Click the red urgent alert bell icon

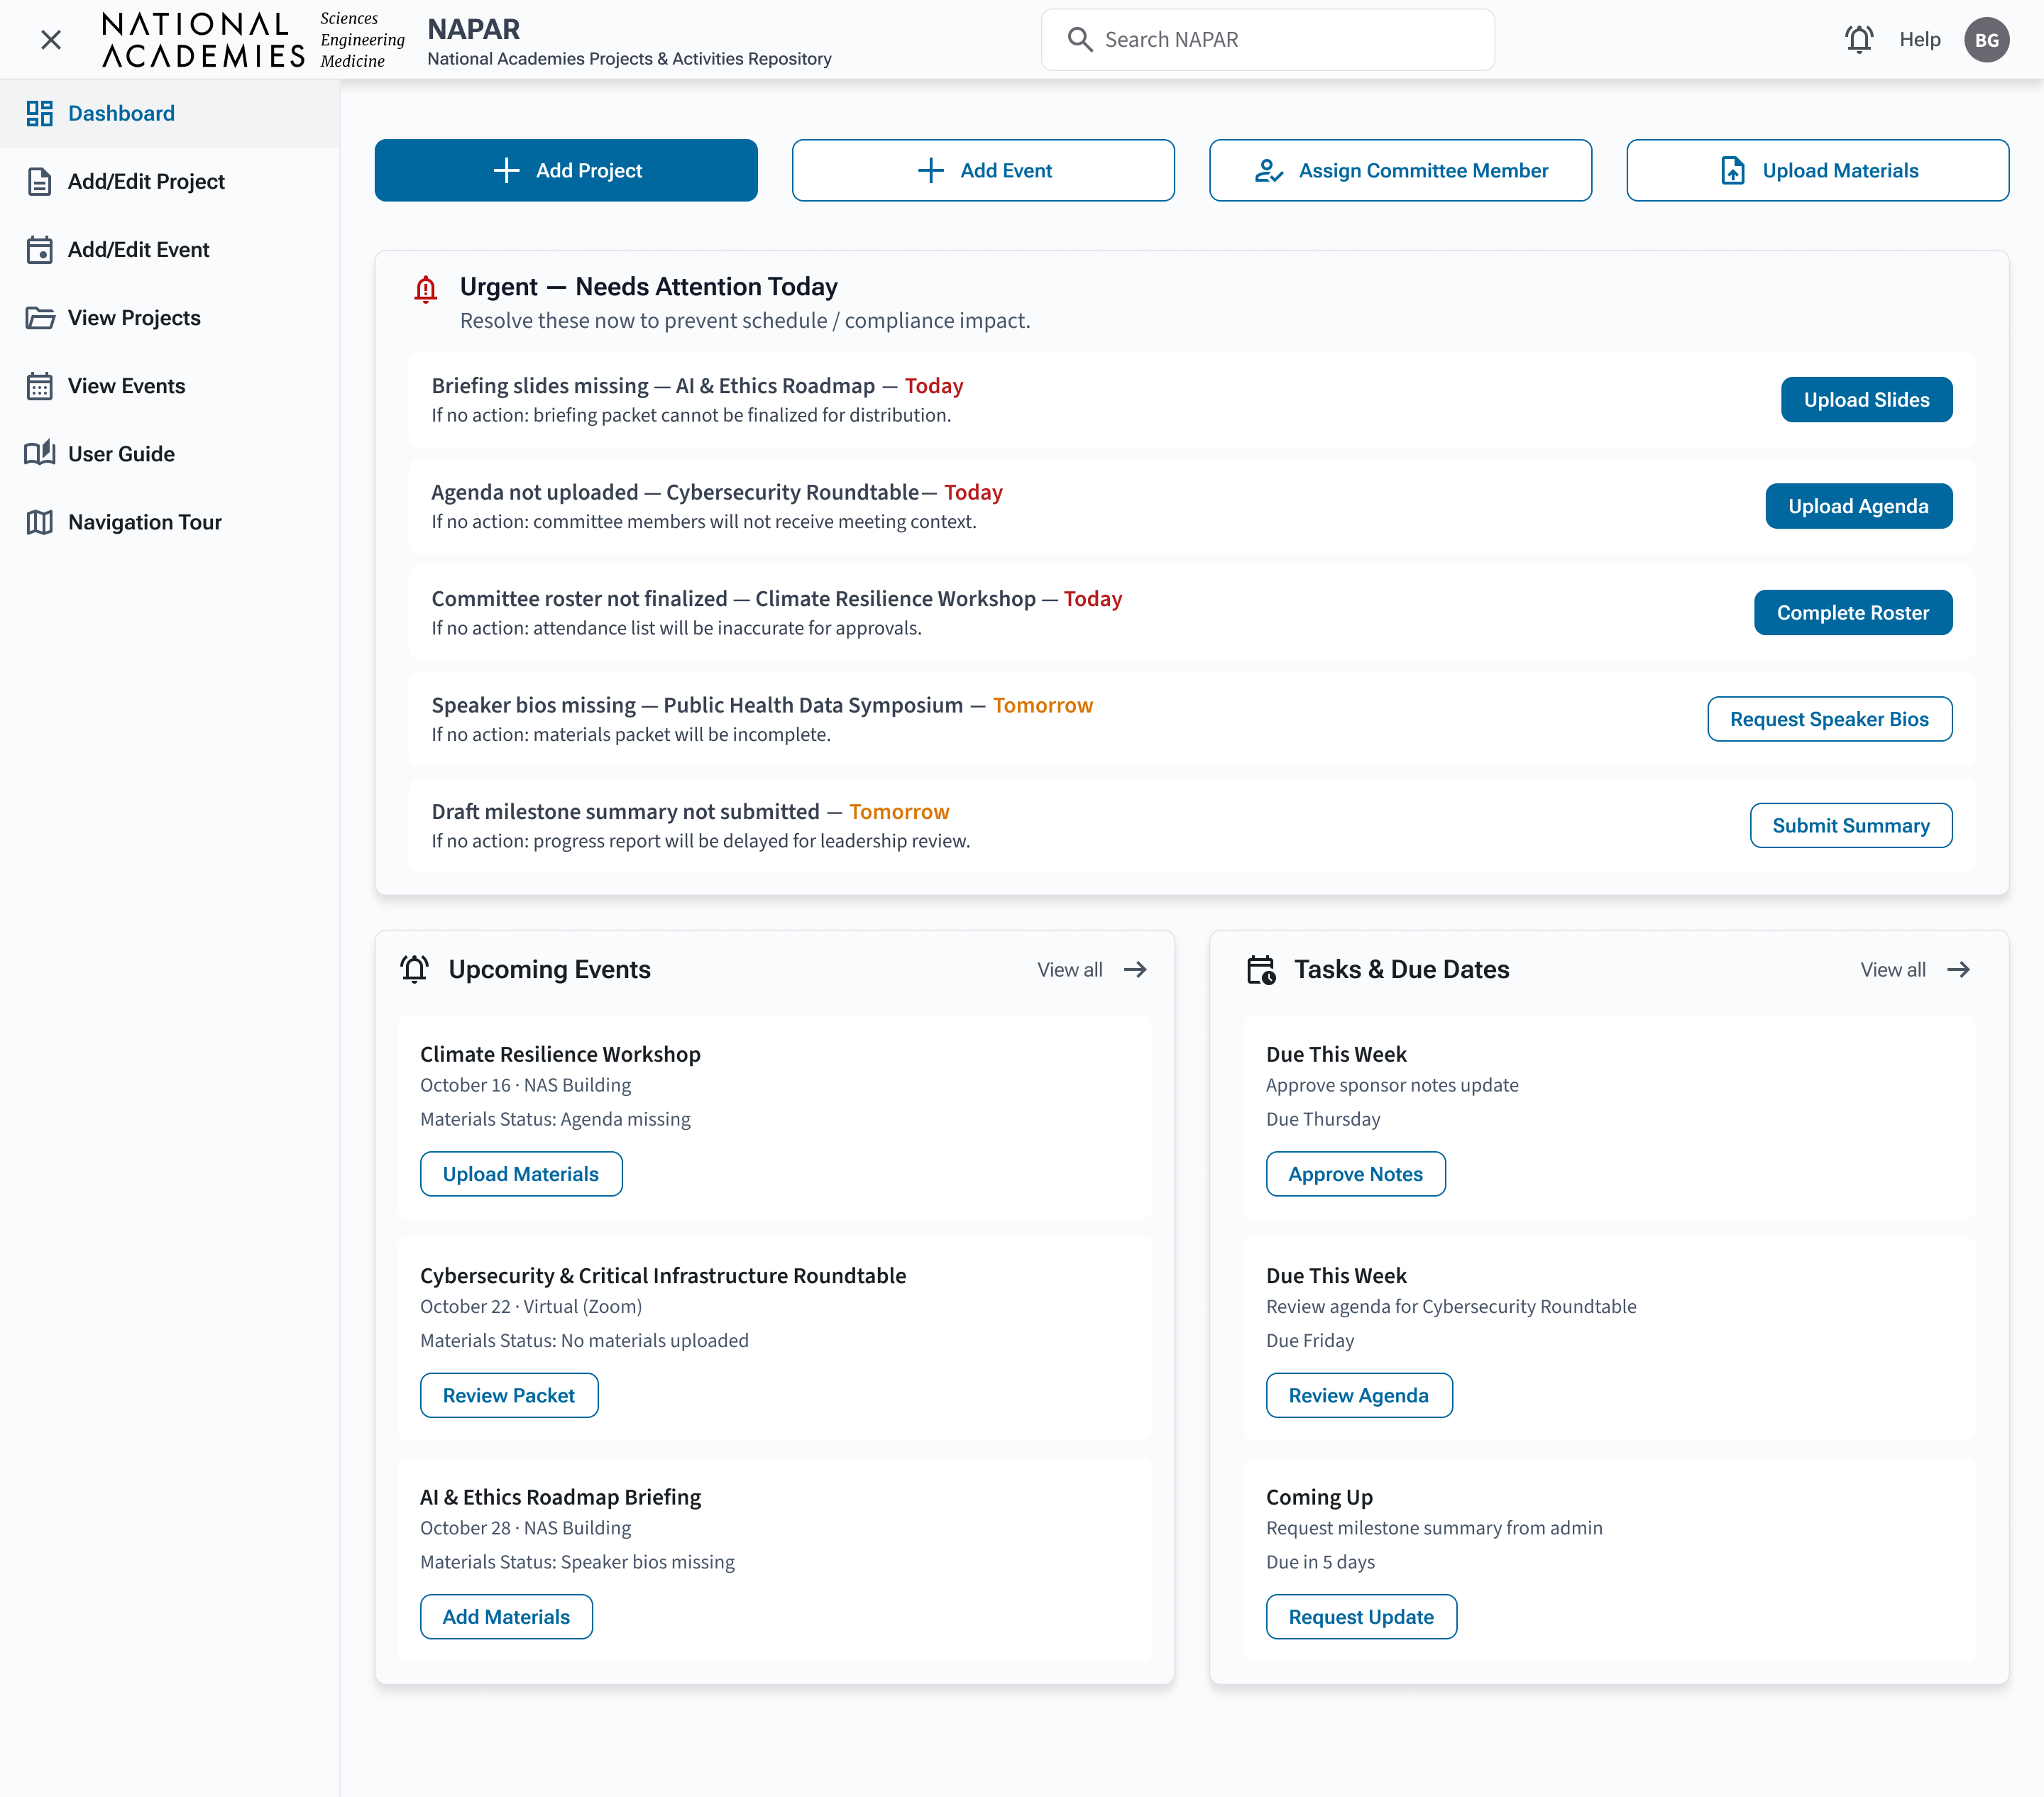pyautogui.click(x=426, y=289)
